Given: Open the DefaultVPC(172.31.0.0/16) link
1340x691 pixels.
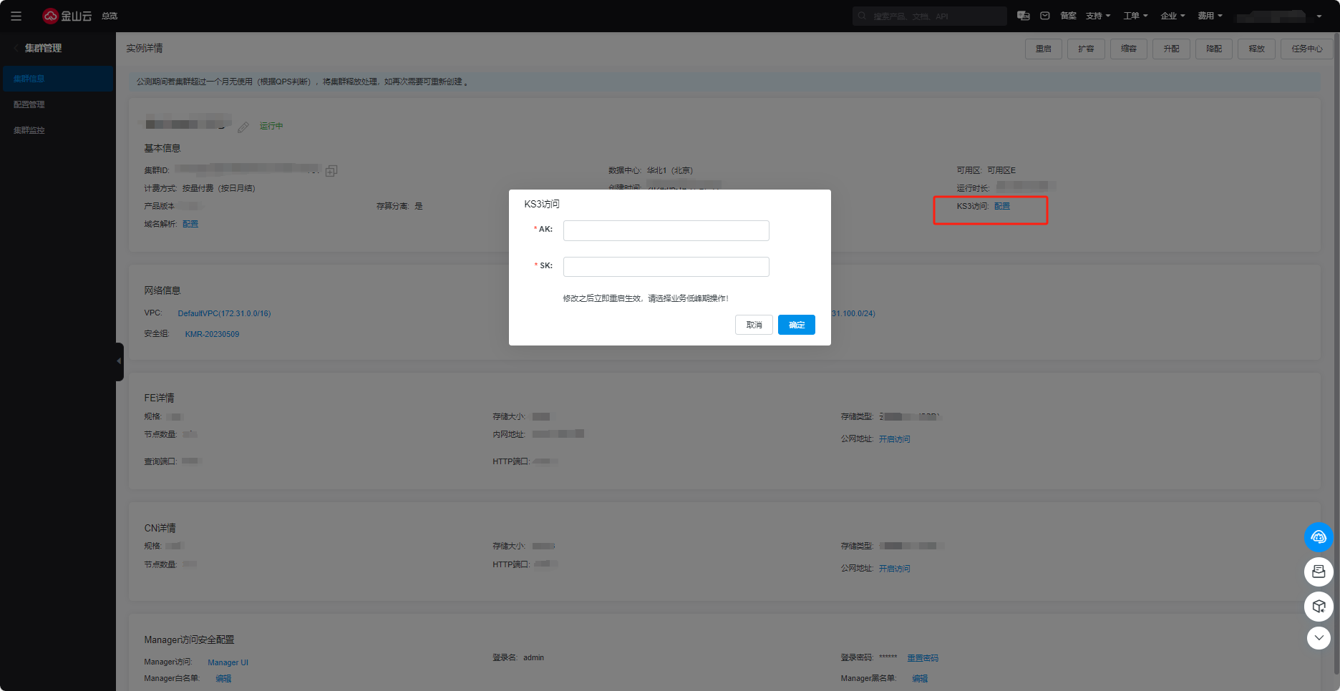Looking at the screenshot, I should pyautogui.click(x=224, y=313).
